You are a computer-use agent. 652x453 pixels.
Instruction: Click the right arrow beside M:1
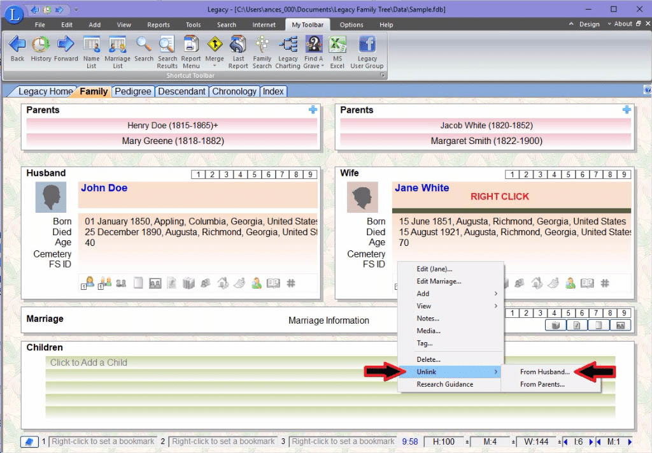(x=630, y=442)
